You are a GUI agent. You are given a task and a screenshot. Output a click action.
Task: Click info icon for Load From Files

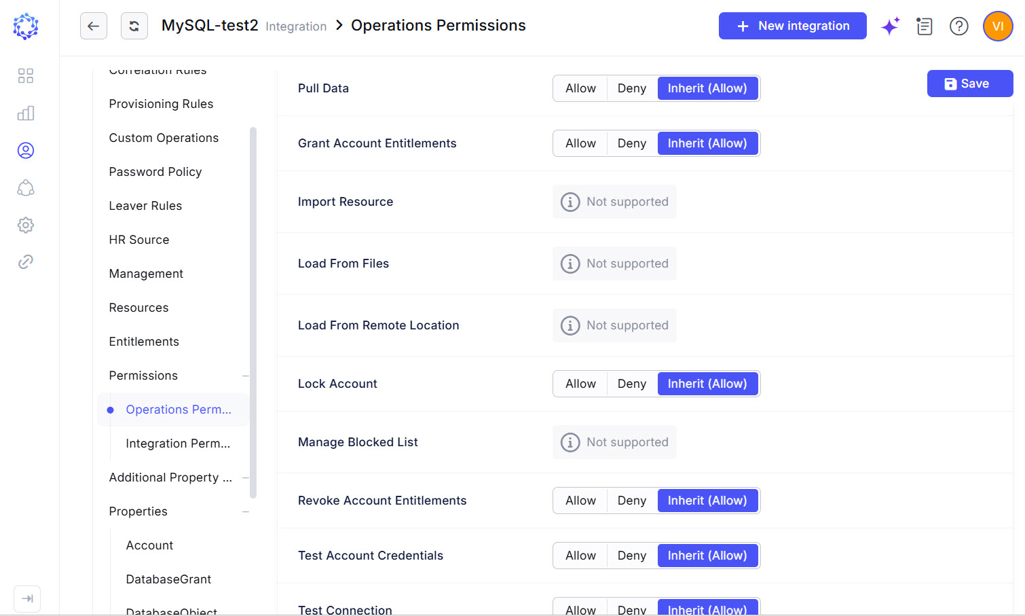point(570,264)
